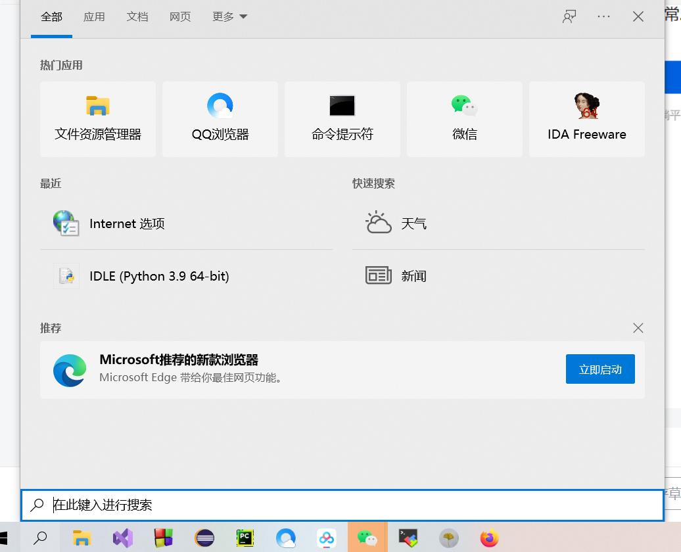Open Eclipse on the taskbar

tap(204, 539)
